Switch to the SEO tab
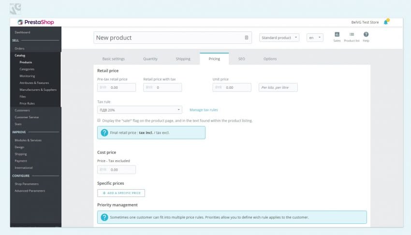This screenshot has height=235, width=411. pyautogui.click(x=242, y=59)
